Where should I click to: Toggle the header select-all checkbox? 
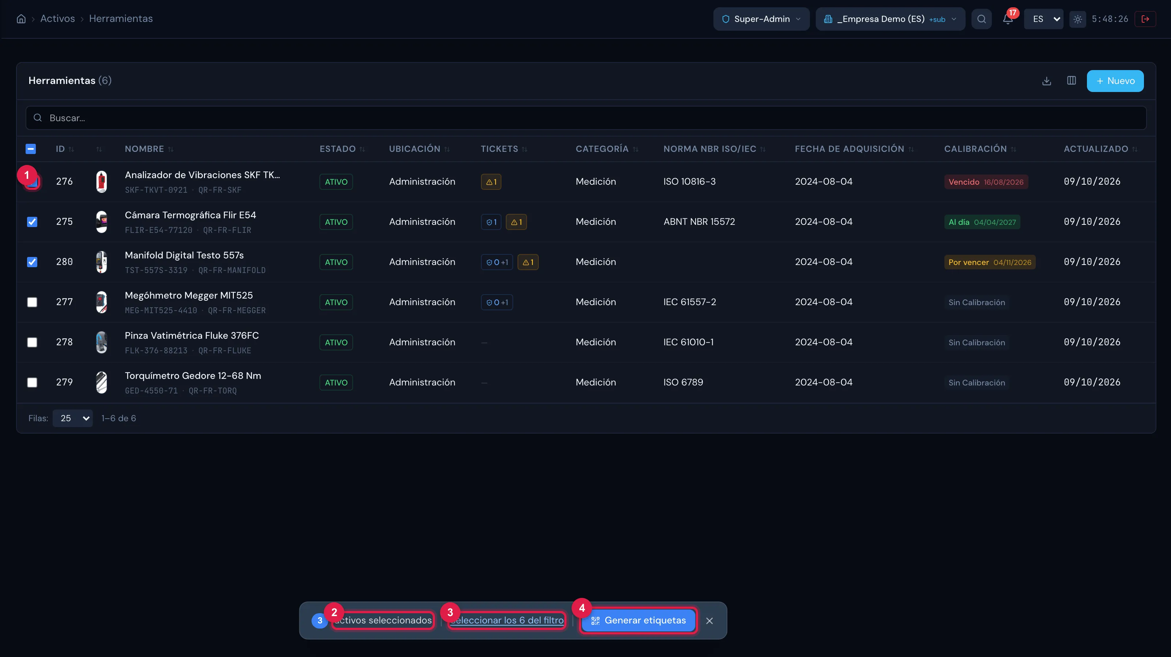(x=31, y=149)
